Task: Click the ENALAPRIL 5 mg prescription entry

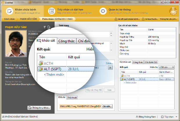Action: pos(80,106)
